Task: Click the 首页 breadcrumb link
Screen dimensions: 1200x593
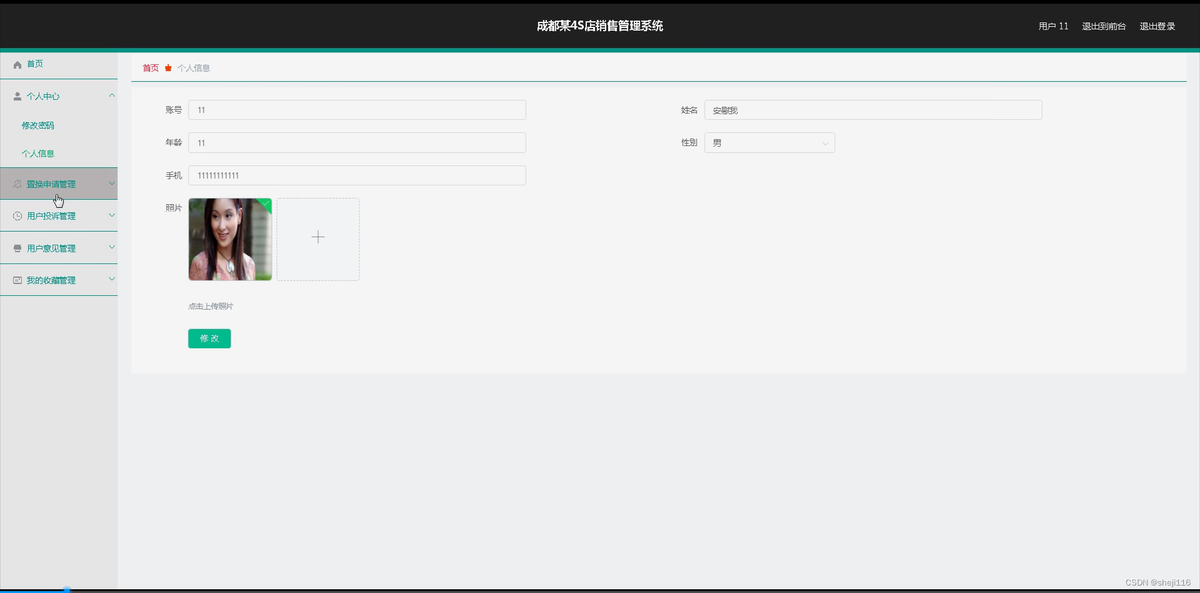Action: click(x=149, y=67)
